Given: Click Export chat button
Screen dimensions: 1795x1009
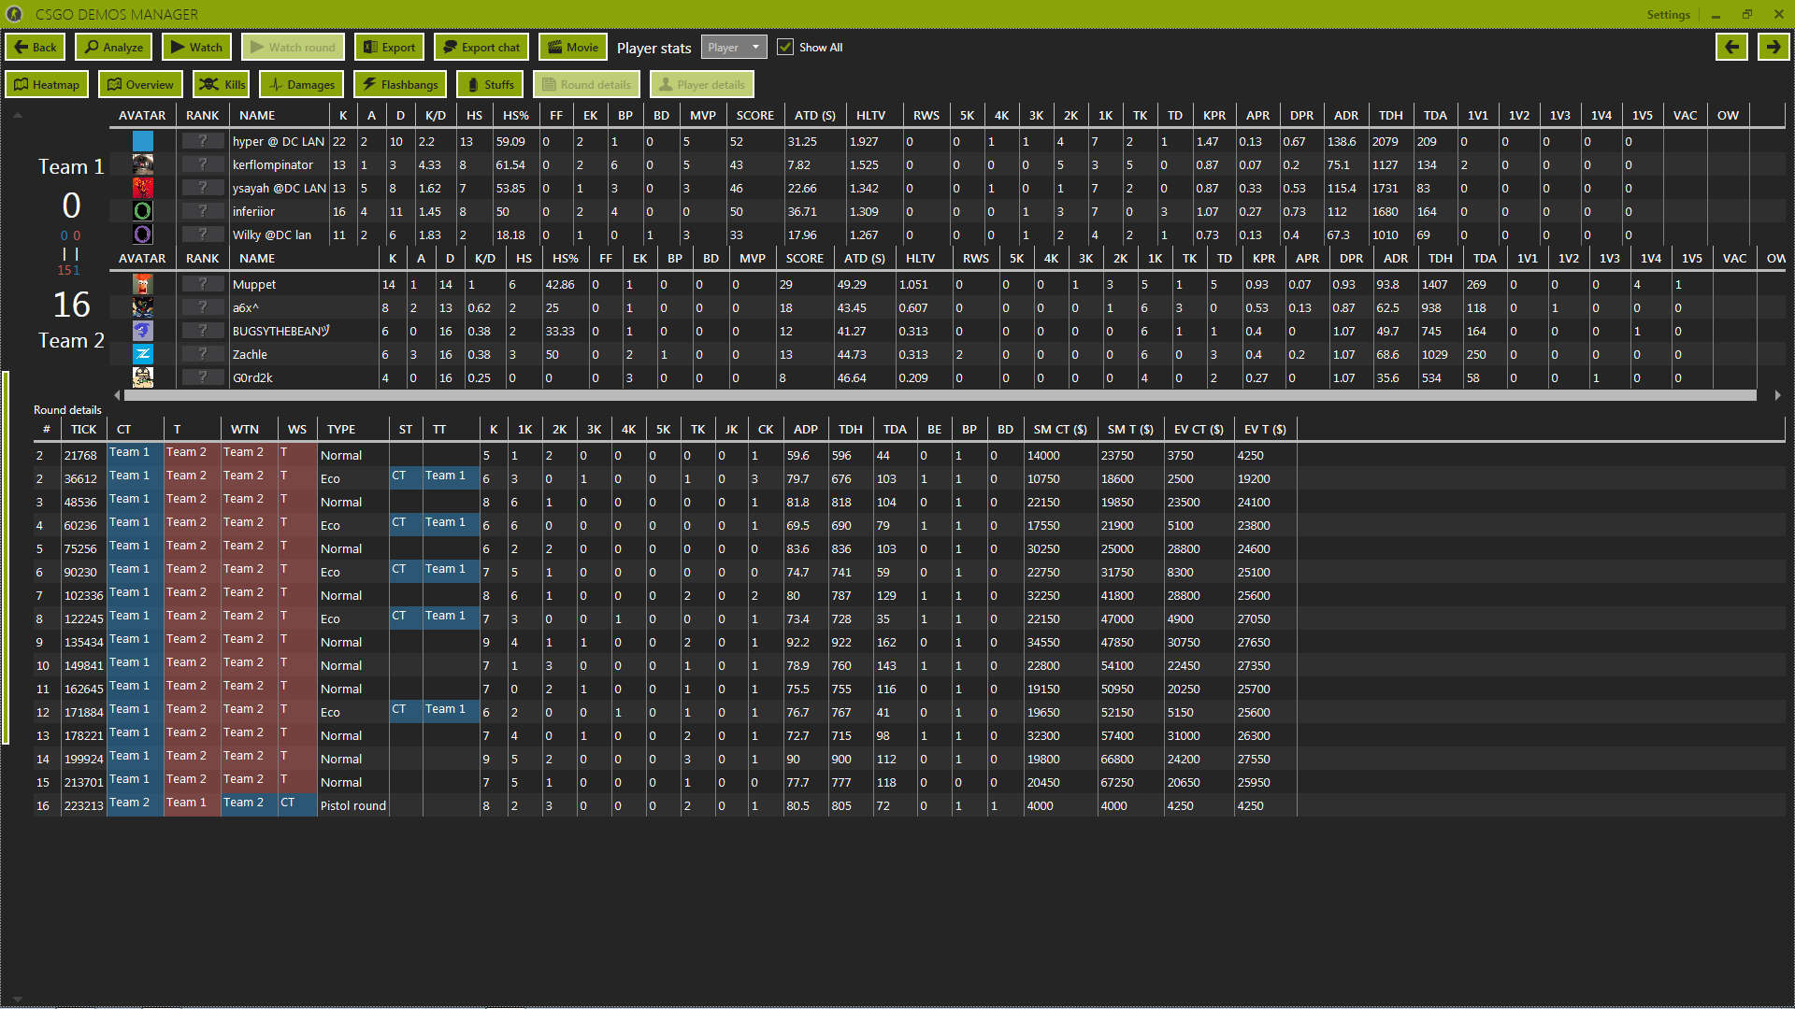Looking at the screenshot, I should (x=481, y=47).
